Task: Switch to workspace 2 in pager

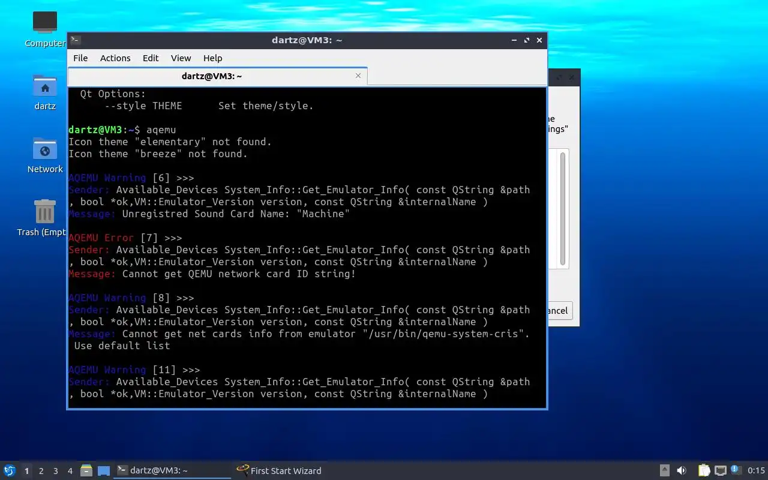Action: click(x=41, y=471)
